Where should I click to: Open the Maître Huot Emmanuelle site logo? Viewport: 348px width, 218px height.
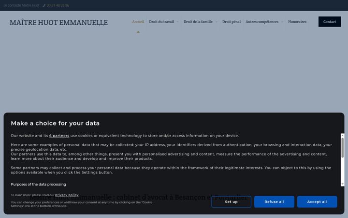[59, 22]
